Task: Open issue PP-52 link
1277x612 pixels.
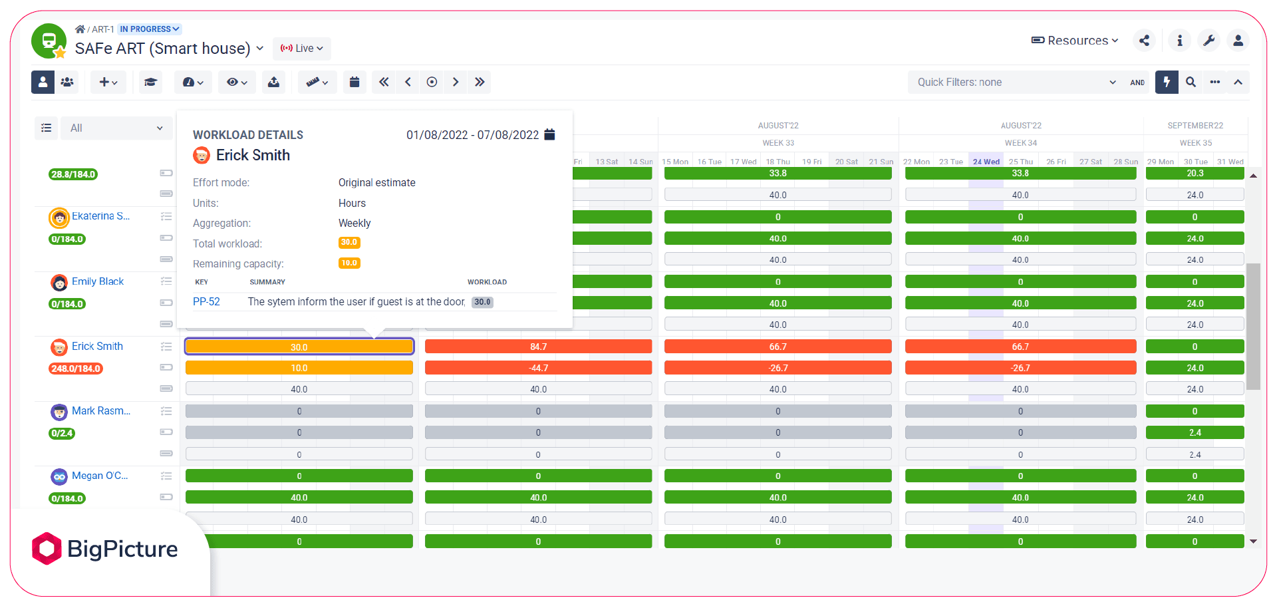Action: point(206,302)
